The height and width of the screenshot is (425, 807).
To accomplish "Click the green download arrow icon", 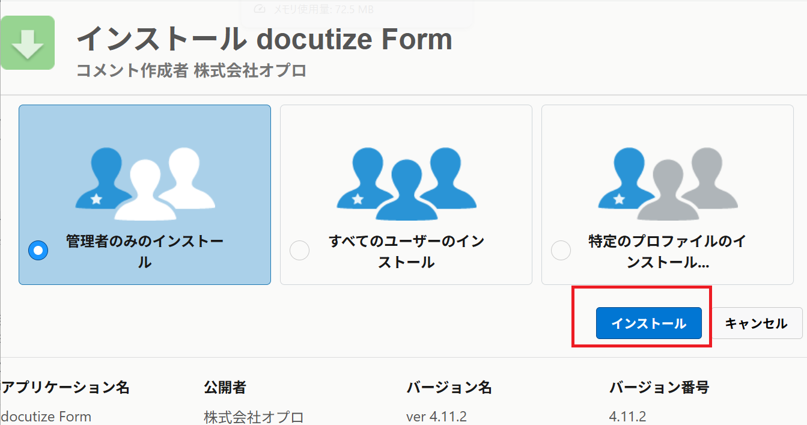I will coord(28,43).
